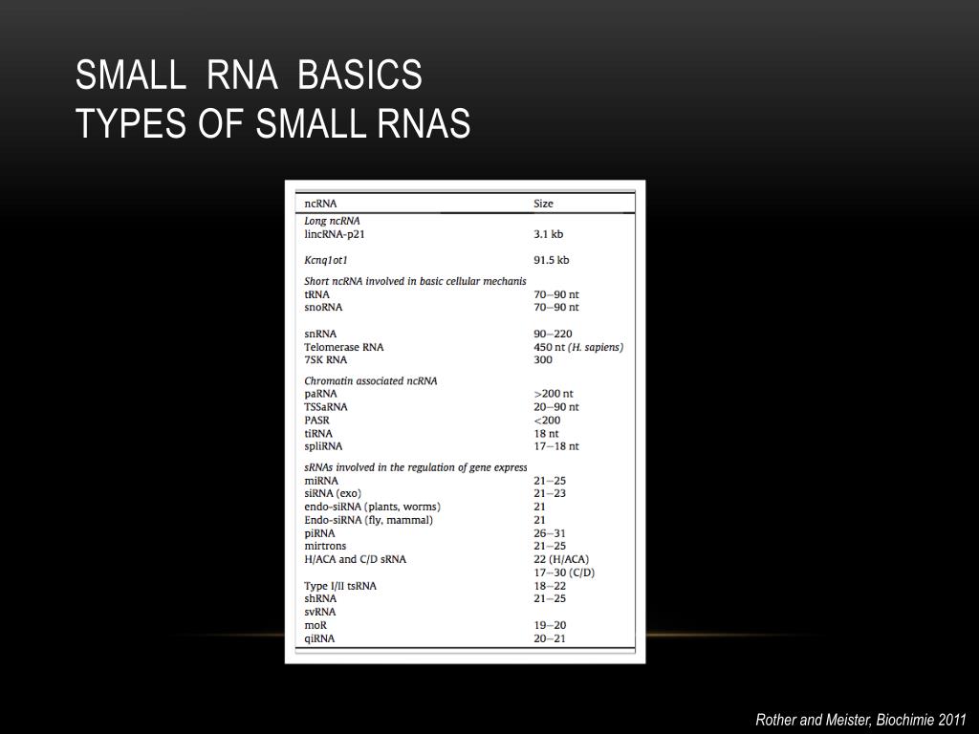979x734 pixels.
Task: Select the 'piRNA' row label
Action: pos(319,533)
